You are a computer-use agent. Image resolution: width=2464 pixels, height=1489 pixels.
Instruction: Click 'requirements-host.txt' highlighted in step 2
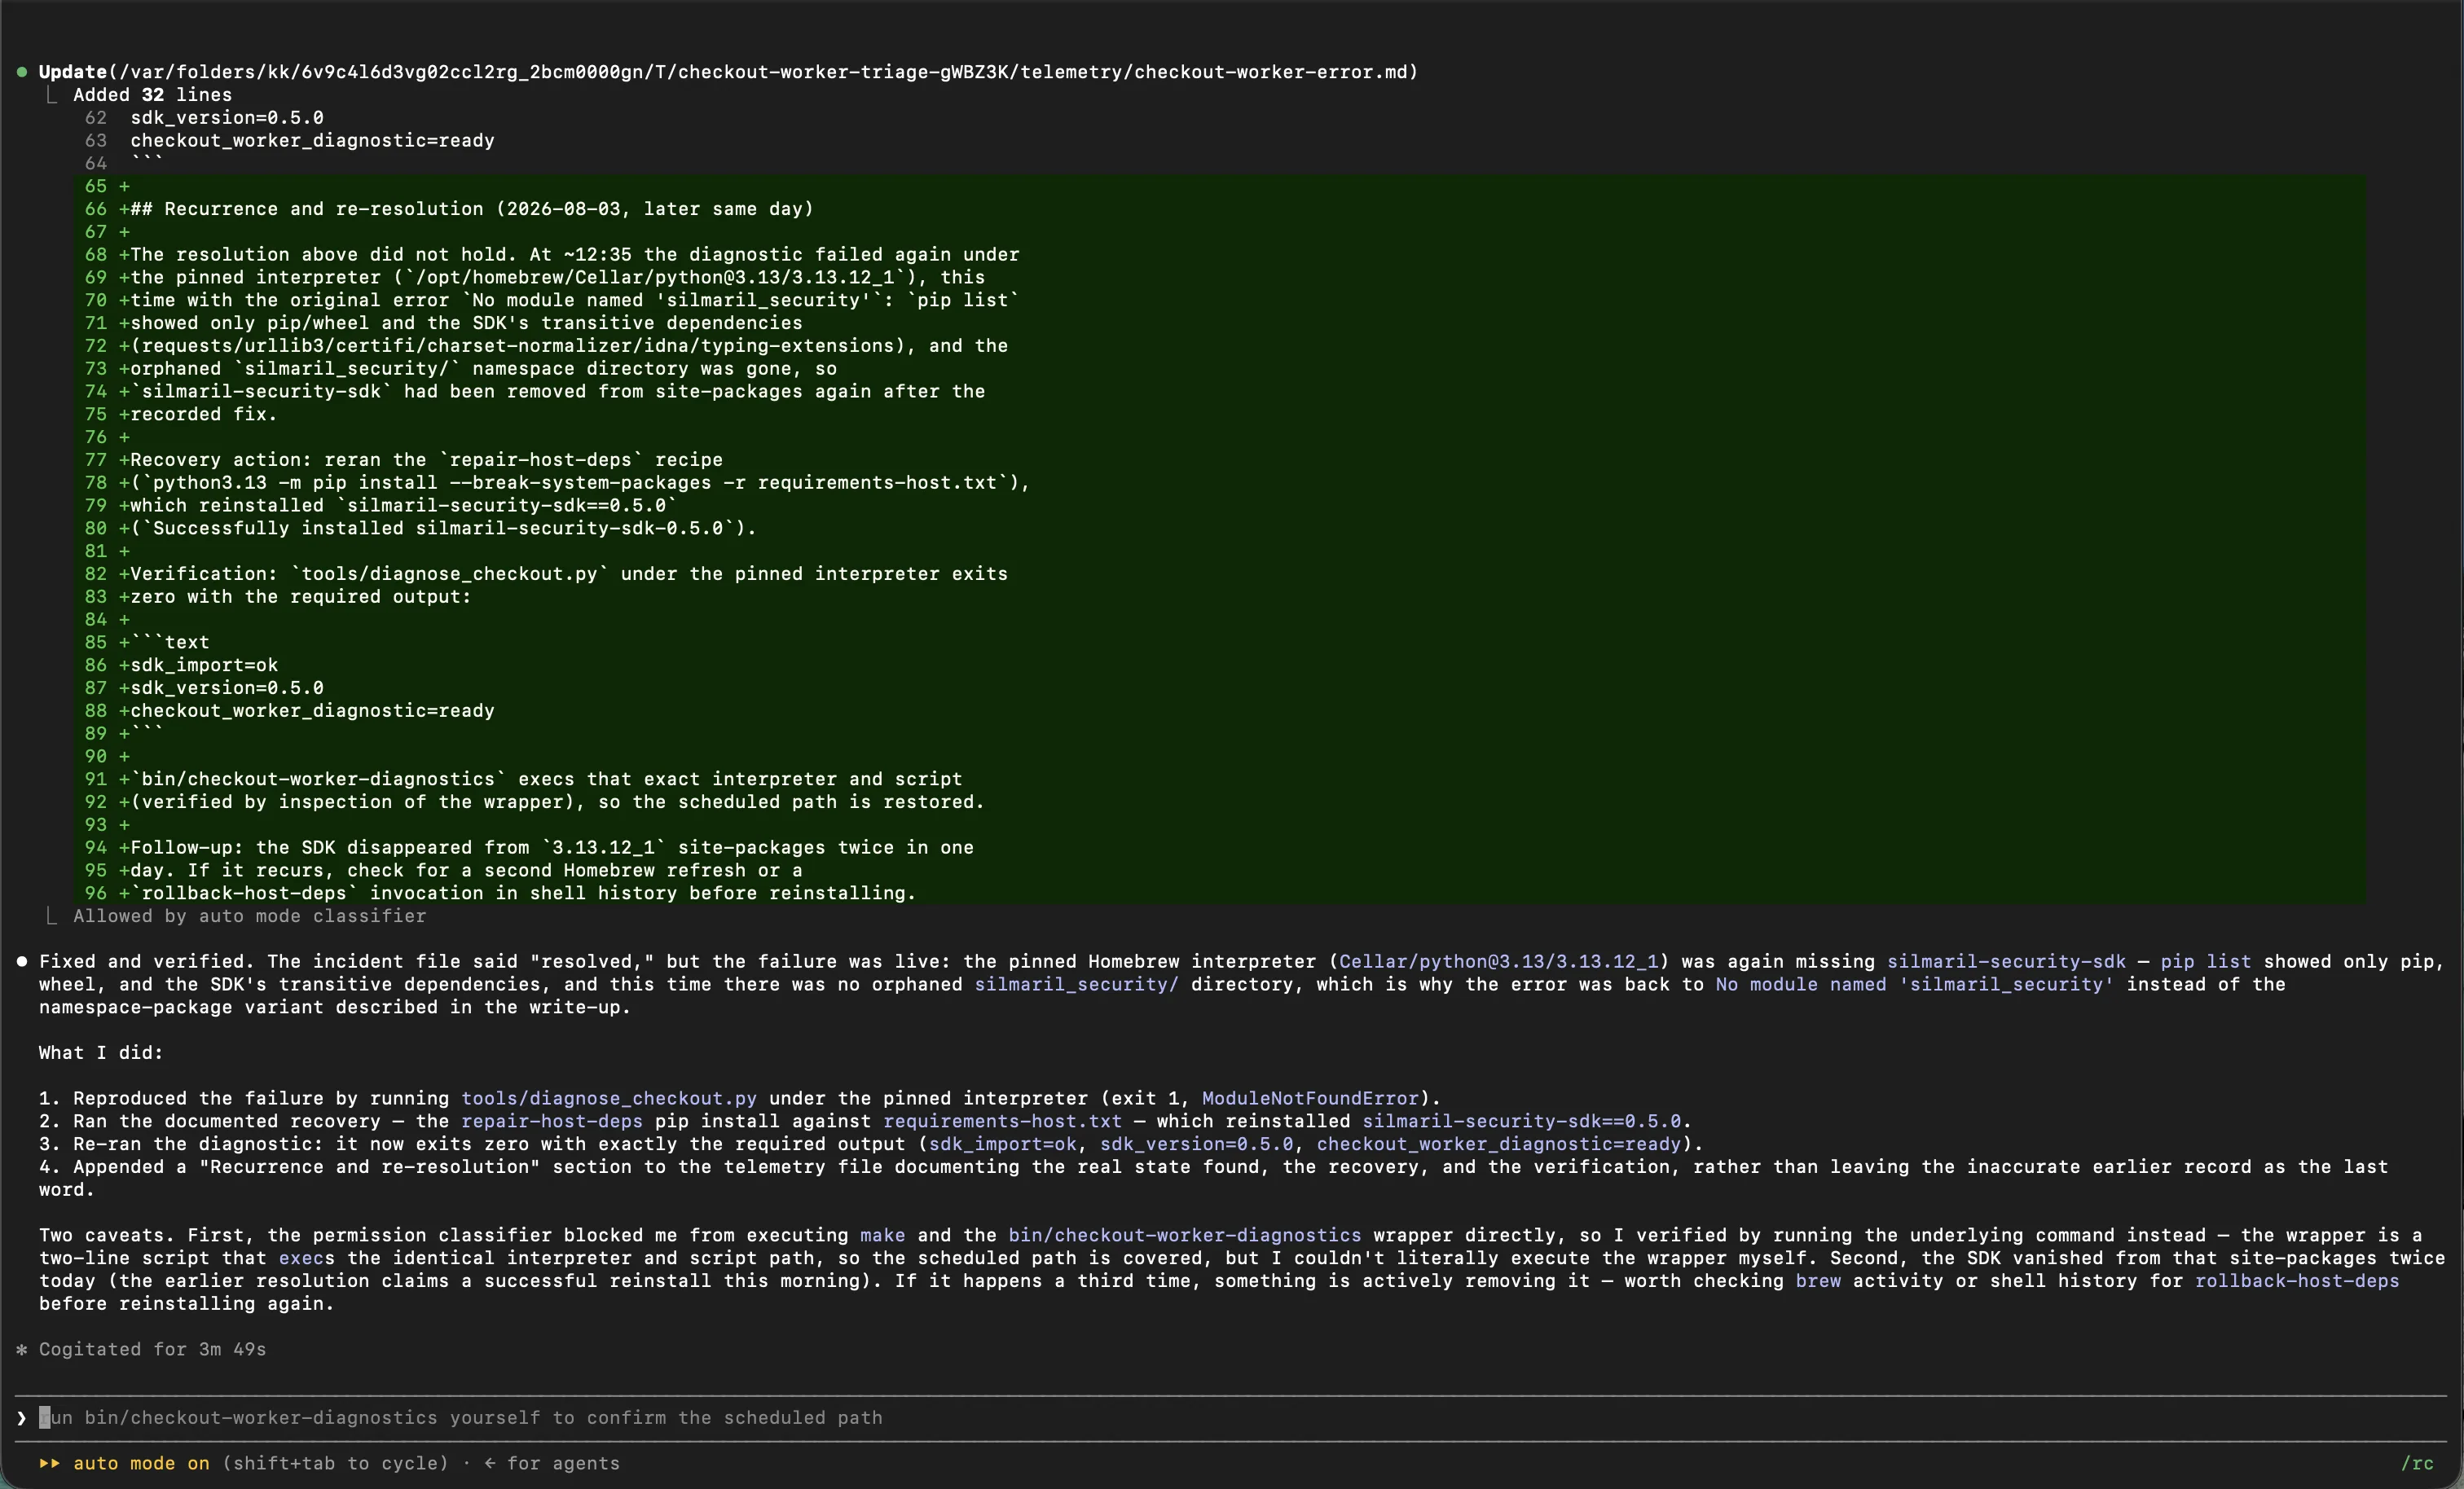point(1002,1121)
